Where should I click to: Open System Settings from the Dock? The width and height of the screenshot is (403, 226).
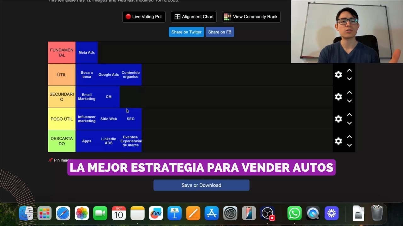(x=230, y=213)
